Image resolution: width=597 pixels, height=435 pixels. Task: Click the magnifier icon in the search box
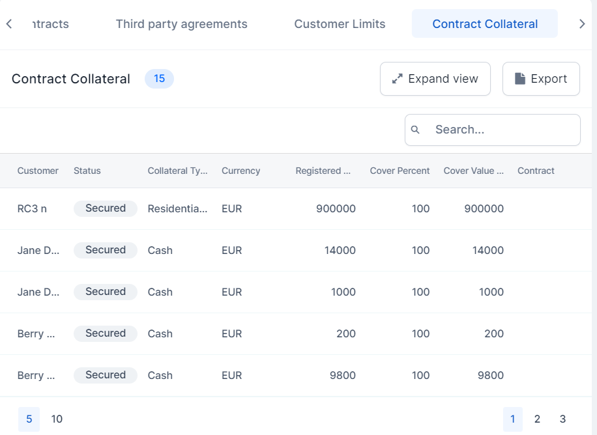coord(415,130)
